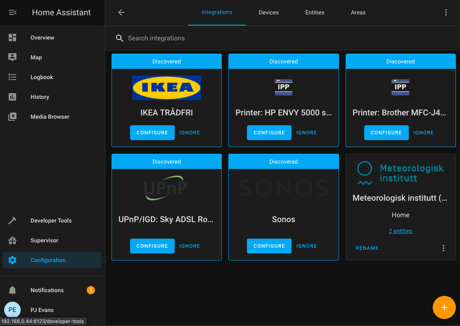Click the IKEA TRÅDFRI card title
The image size is (460, 326).
(x=166, y=113)
